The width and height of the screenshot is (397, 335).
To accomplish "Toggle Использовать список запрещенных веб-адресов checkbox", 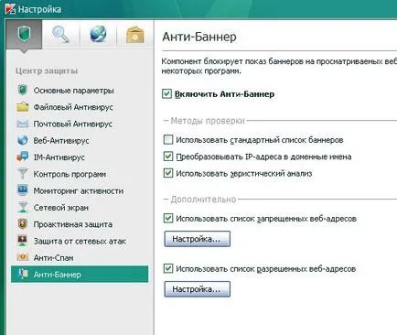I will (168, 219).
